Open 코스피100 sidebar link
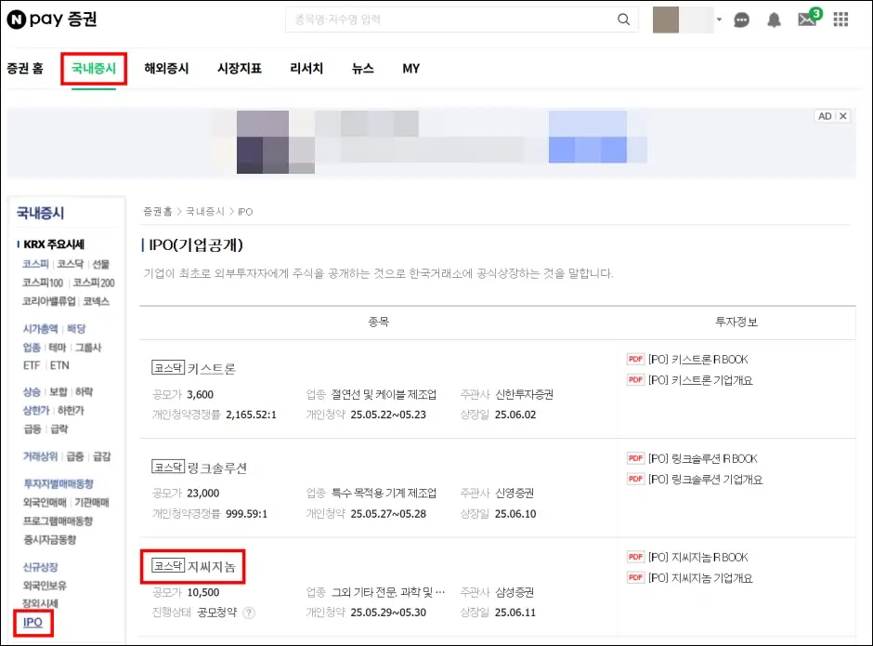This screenshot has height=646, width=873. (43, 283)
